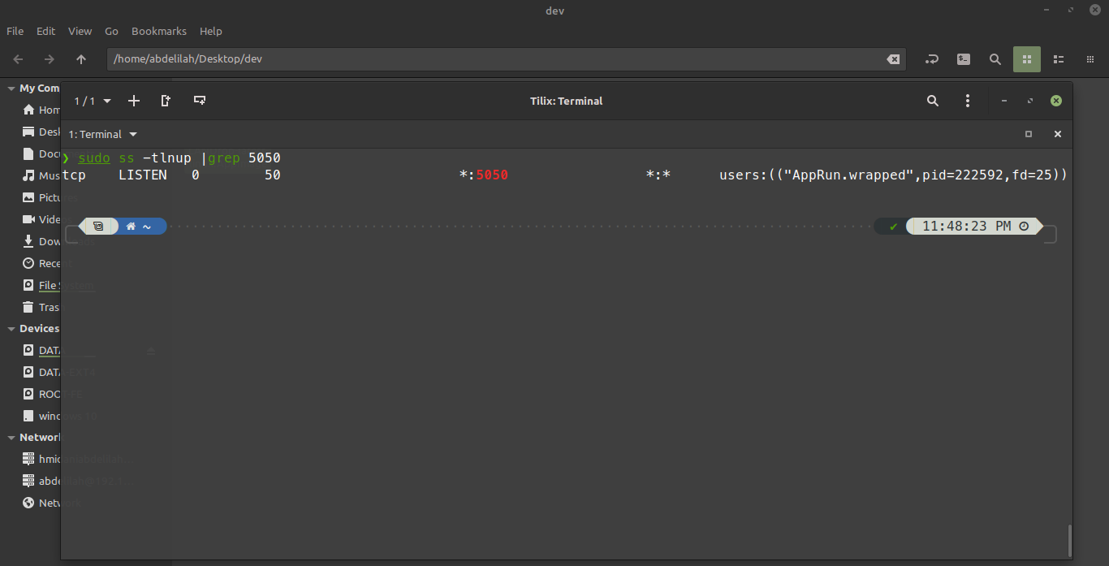Click the path field showing /home/abdelilah/Desktop/dev
The height and width of the screenshot is (566, 1109).
pyautogui.click(x=487, y=59)
